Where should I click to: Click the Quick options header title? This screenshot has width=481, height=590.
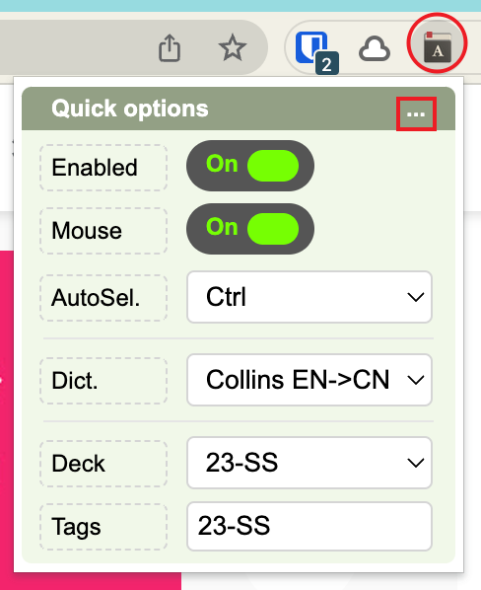coord(130,109)
